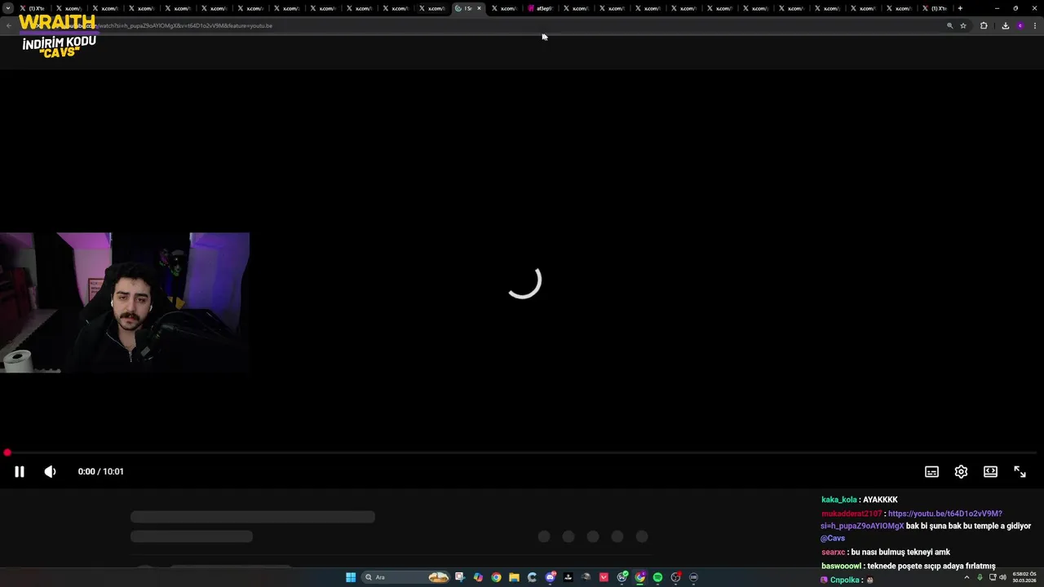Seek to the middle of the video progress bar
Viewport: 1044px width, 587px height.
(x=522, y=452)
